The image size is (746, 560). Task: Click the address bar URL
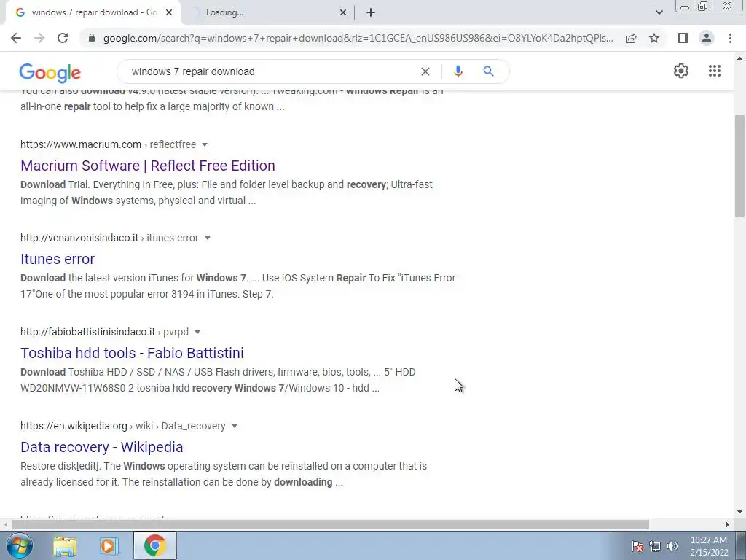tap(358, 38)
